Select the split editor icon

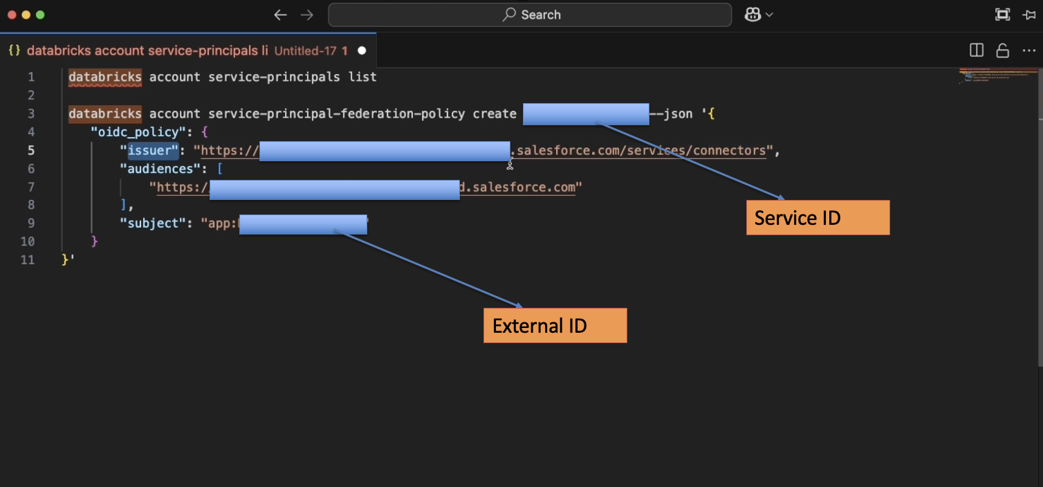point(977,50)
